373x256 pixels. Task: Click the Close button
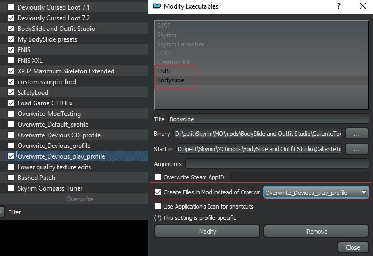[353, 247]
